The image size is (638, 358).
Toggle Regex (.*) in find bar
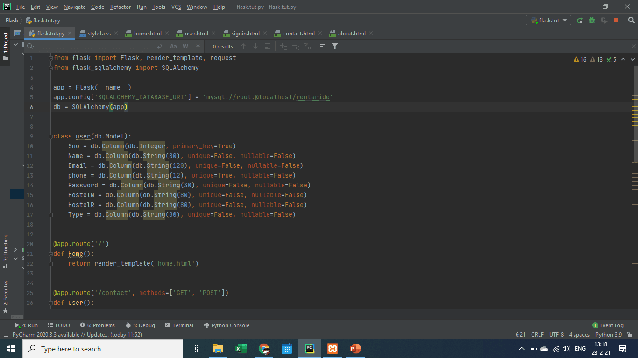point(197,46)
